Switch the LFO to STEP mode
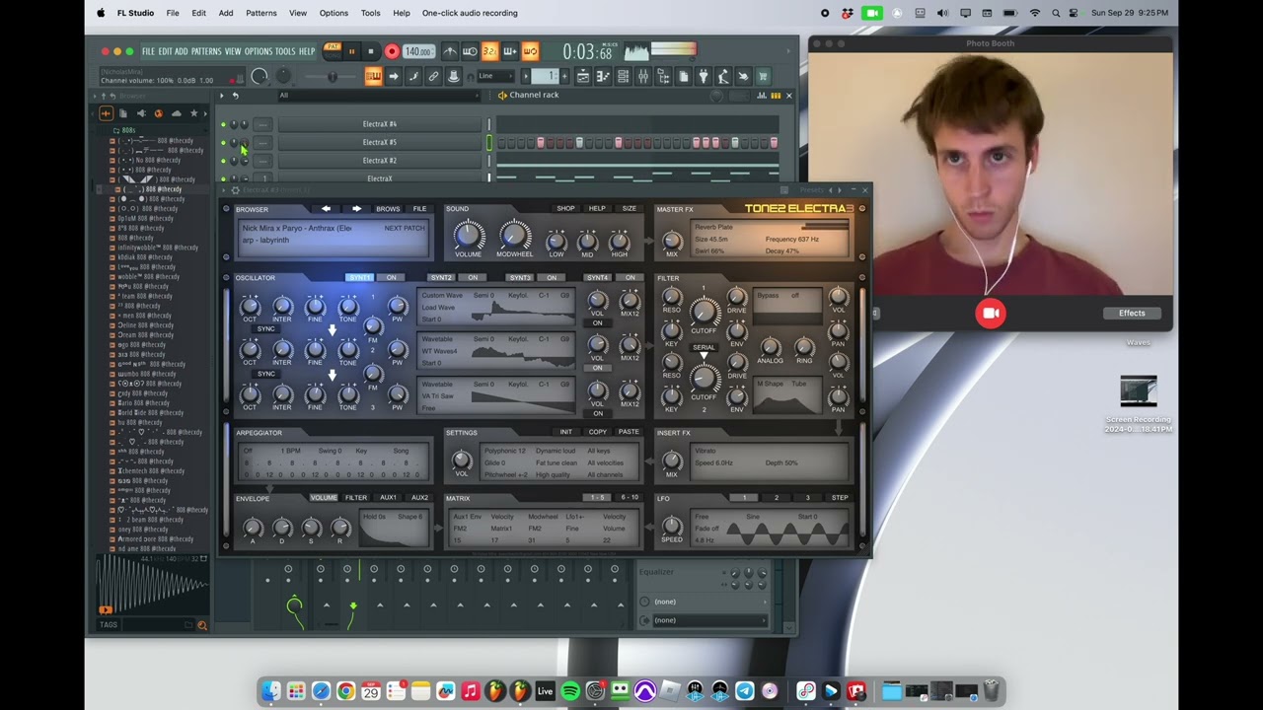Screen dimensions: 1263x710 click(x=840, y=498)
